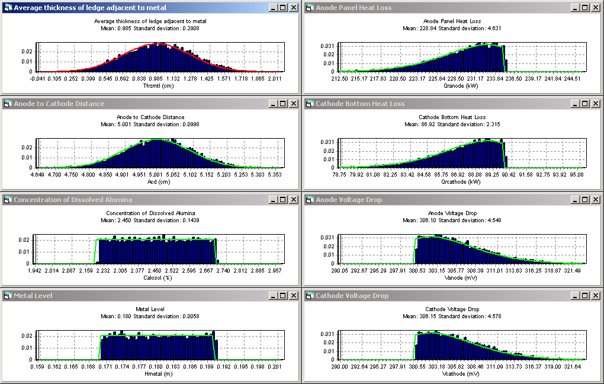Viewport: 604px width, 384px height.
Task: Click the window icon of Average thickness of ledge window
Action: (7, 8)
